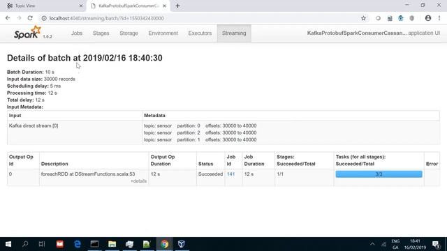This screenshot has width=447, height=251.
Task: Click the browser forward arrow
Action: [19, 18]
